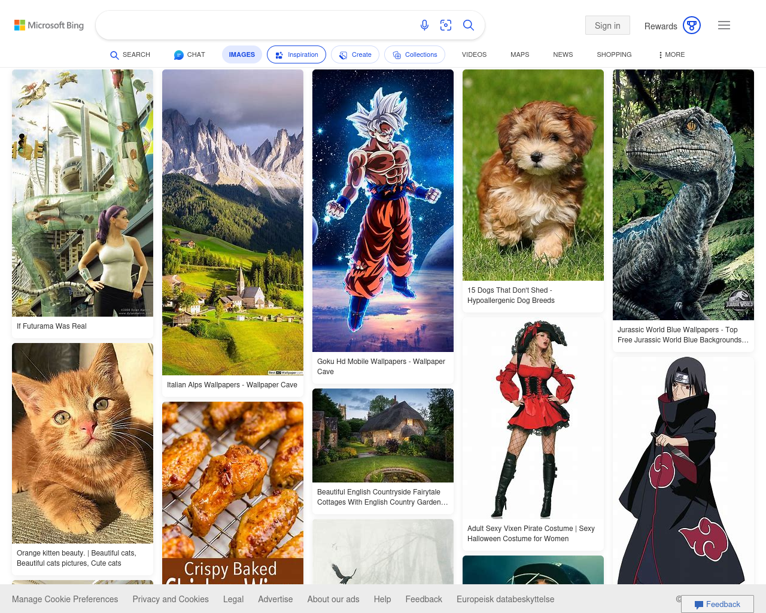
Task: Click the Microsoft Bing logo
Action: [49, 25]
